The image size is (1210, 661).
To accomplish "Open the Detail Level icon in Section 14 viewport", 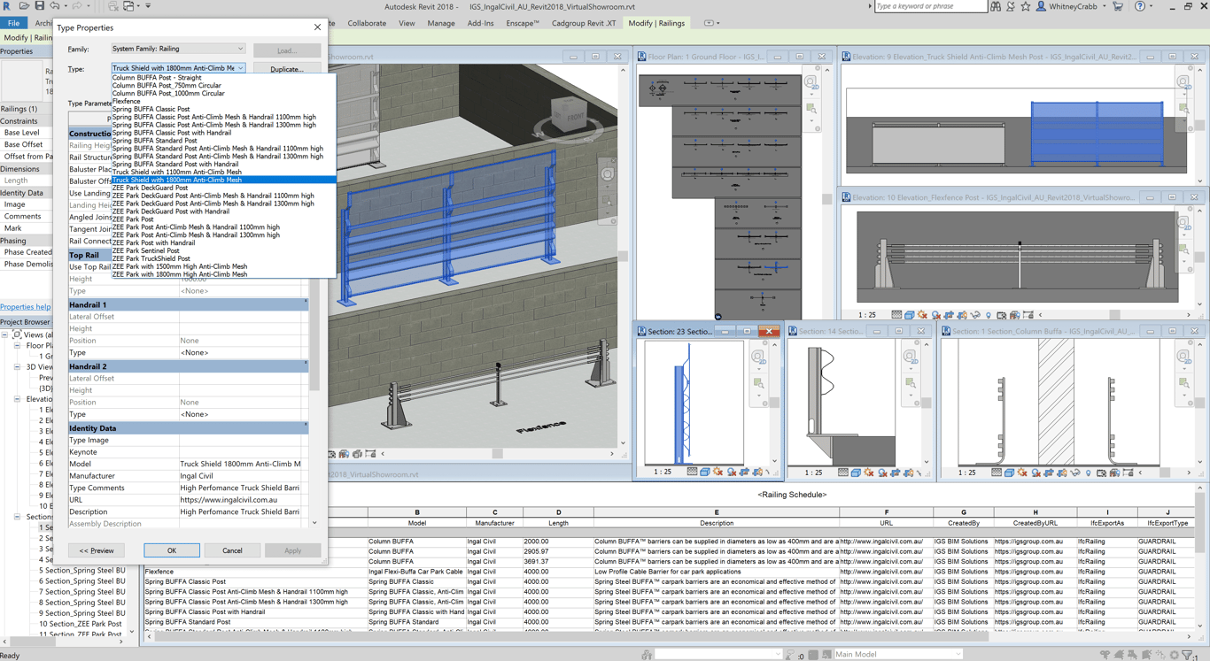I will coord(843,473).
